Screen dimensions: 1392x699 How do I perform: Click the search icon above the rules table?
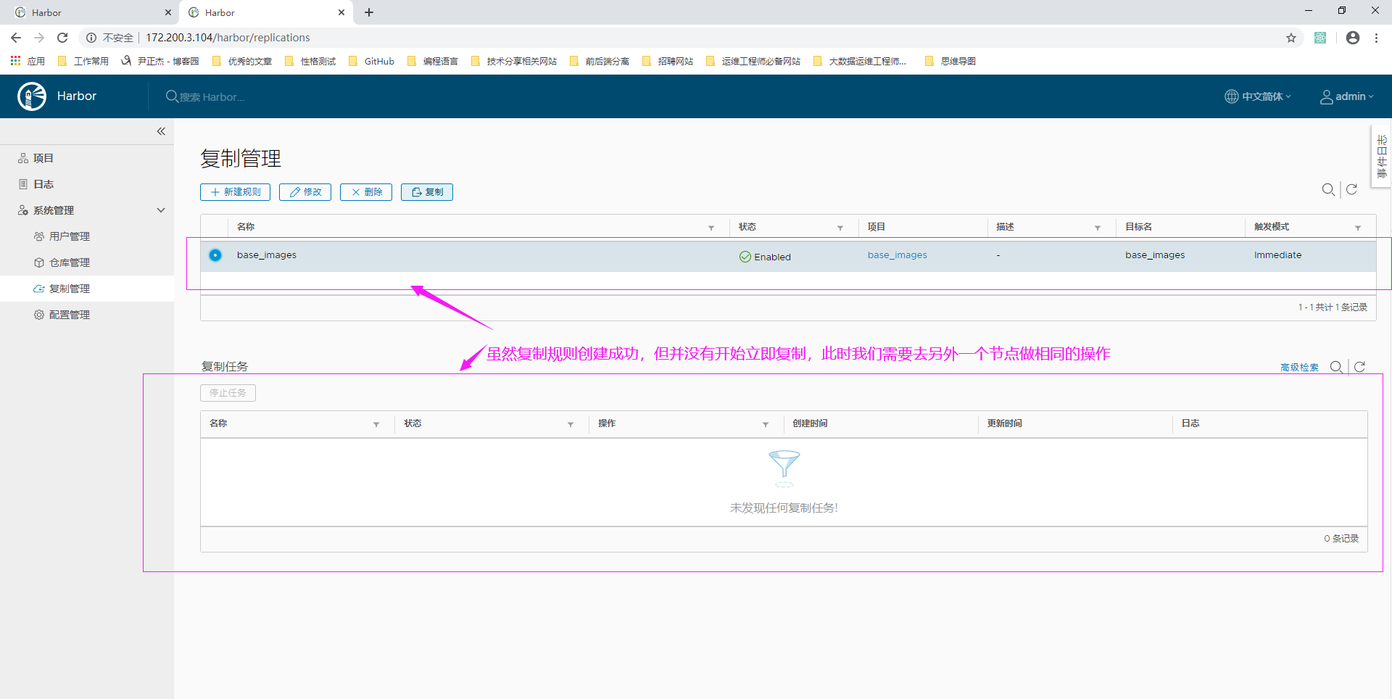(x=1328, y=189)
